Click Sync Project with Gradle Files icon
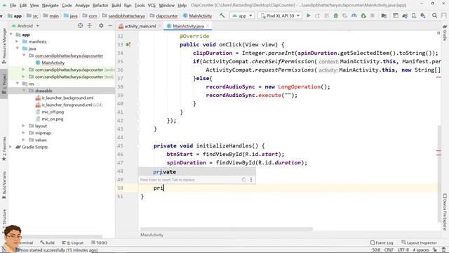449x253 pixels. (405, 15)
